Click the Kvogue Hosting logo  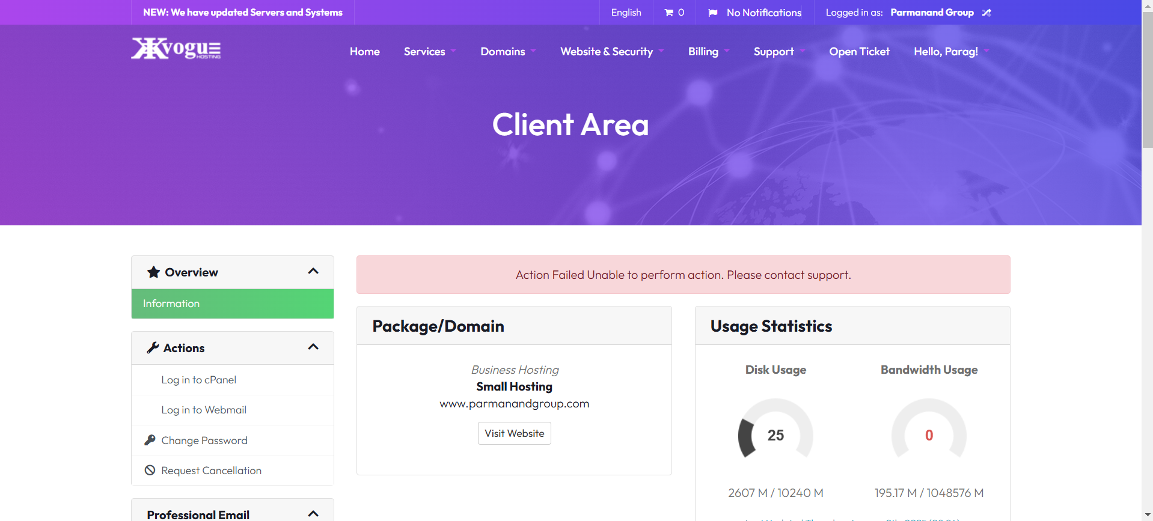[x=176, y=49]
